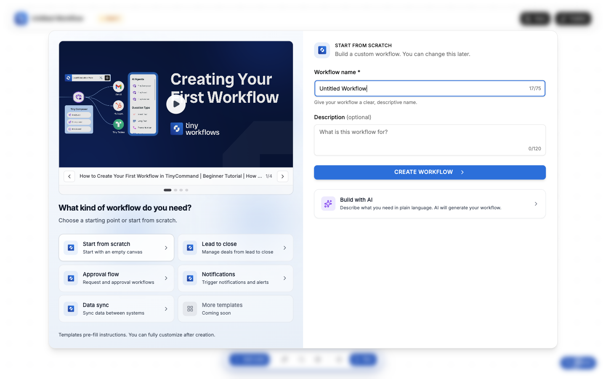Choose Lead to close template
The height and width of the screenshot is (379, 606).
tap(235, 248)
